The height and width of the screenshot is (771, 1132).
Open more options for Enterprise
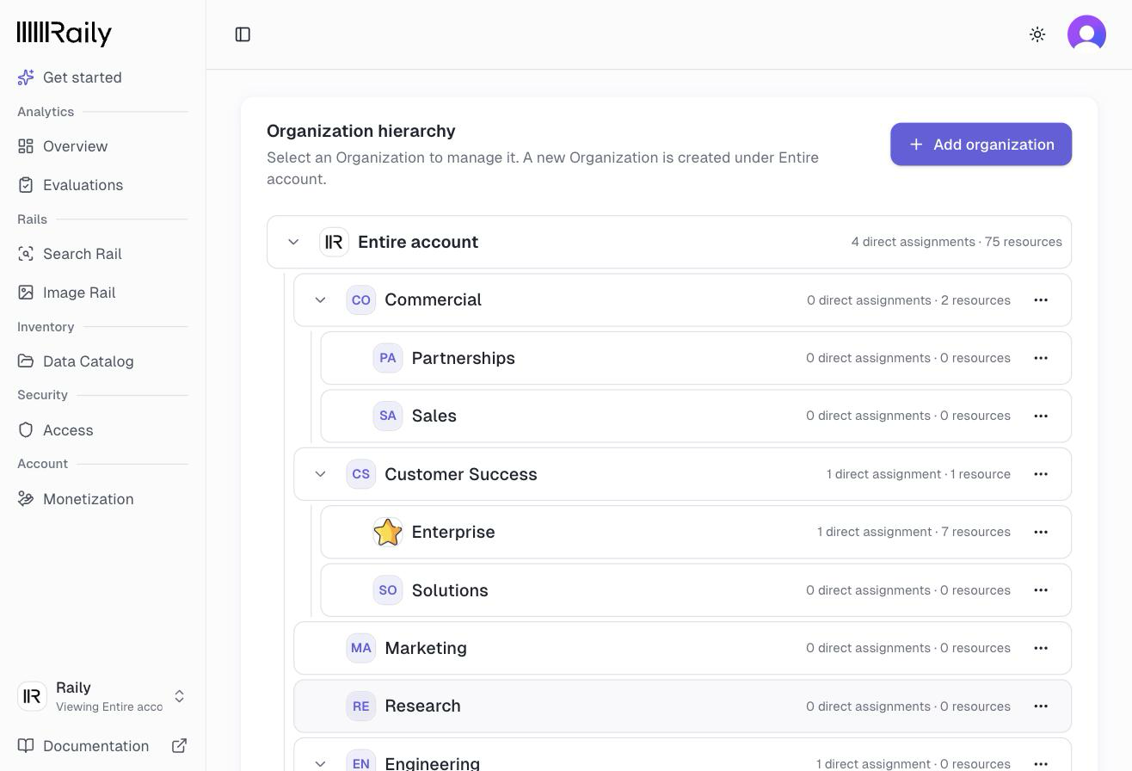pos(1041,532)
